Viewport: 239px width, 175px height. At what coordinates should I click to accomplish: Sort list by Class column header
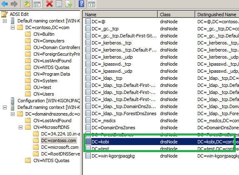(177, 15)
